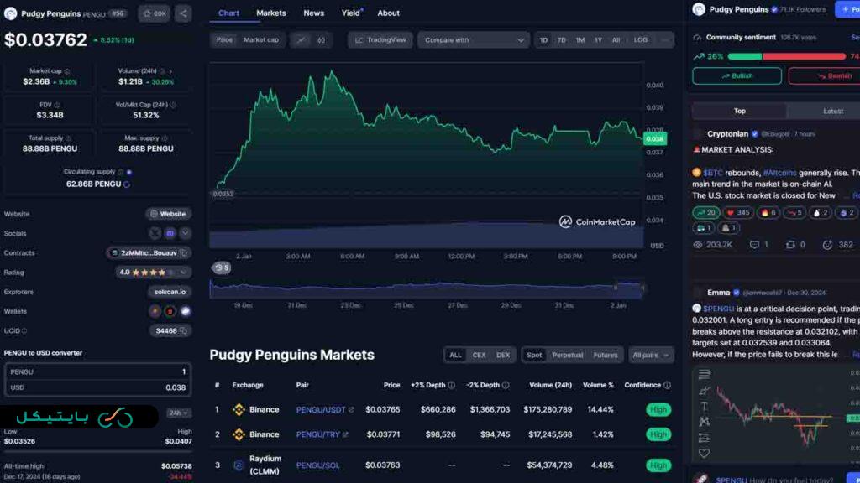
Task: Open the News tab
Action: click(313, 13)
